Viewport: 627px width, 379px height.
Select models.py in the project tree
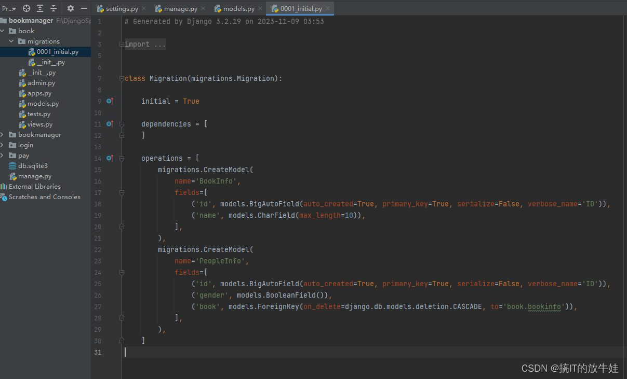tap(43, 104)
